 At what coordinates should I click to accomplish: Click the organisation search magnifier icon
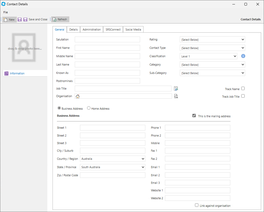(x=176, y=96)
